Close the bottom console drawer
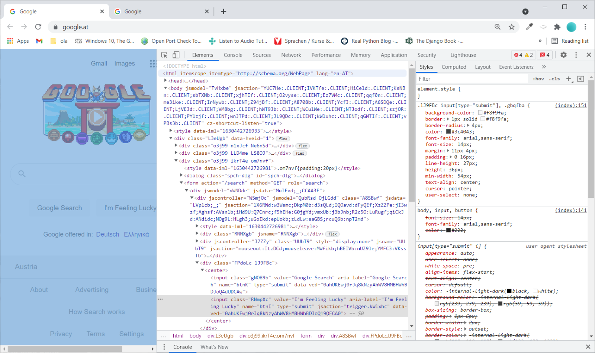Image resolution: width=595 pixels, height=353 pixels. (x=588, y=347)
